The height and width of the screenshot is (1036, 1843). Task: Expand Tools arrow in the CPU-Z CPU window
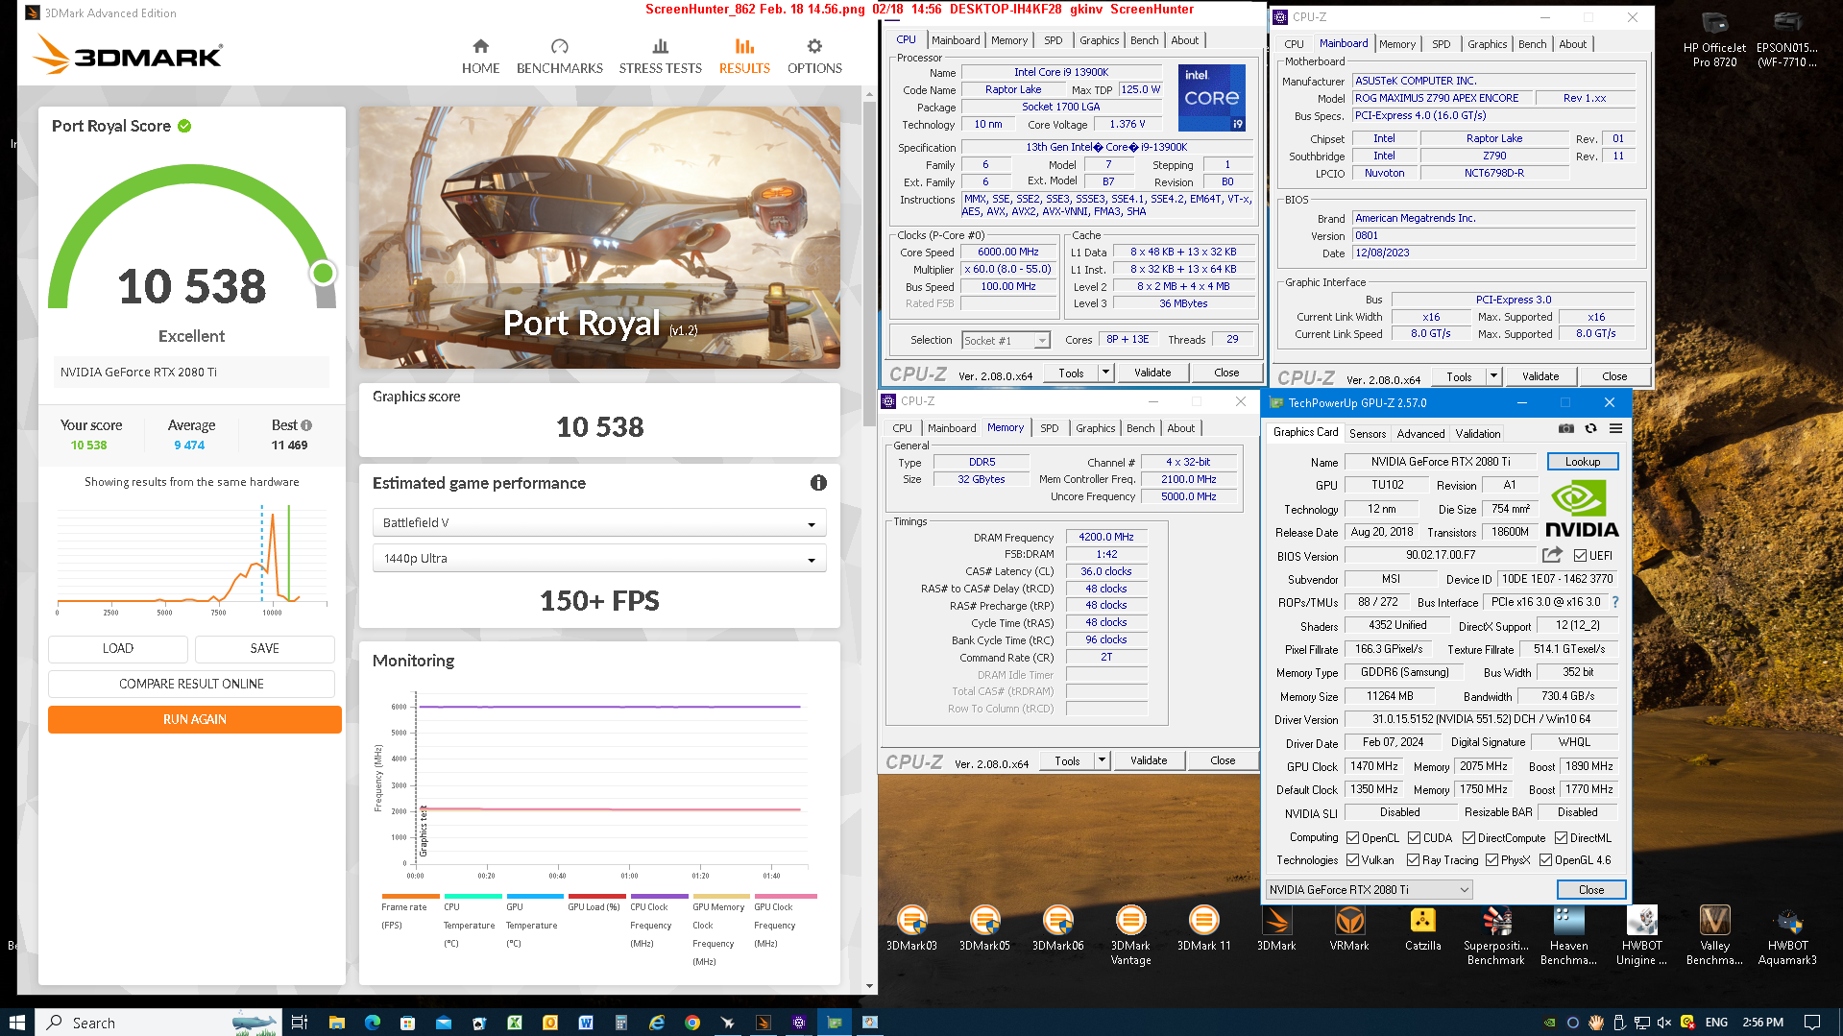(x=1105, y=373)
